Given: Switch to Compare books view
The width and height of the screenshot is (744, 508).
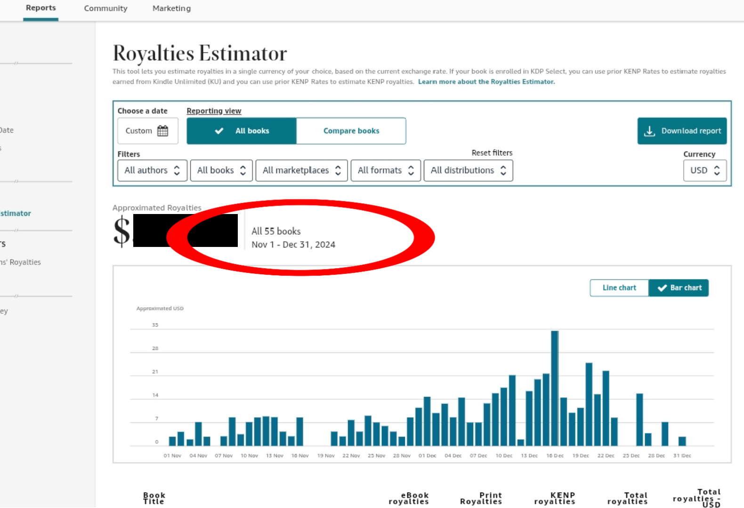Looking at the screenshot, I should pos(351,131).
